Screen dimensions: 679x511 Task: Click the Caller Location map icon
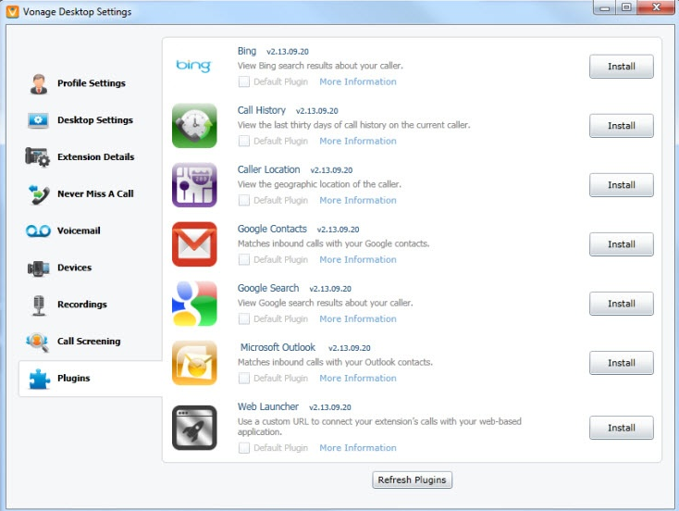(194, 184)
